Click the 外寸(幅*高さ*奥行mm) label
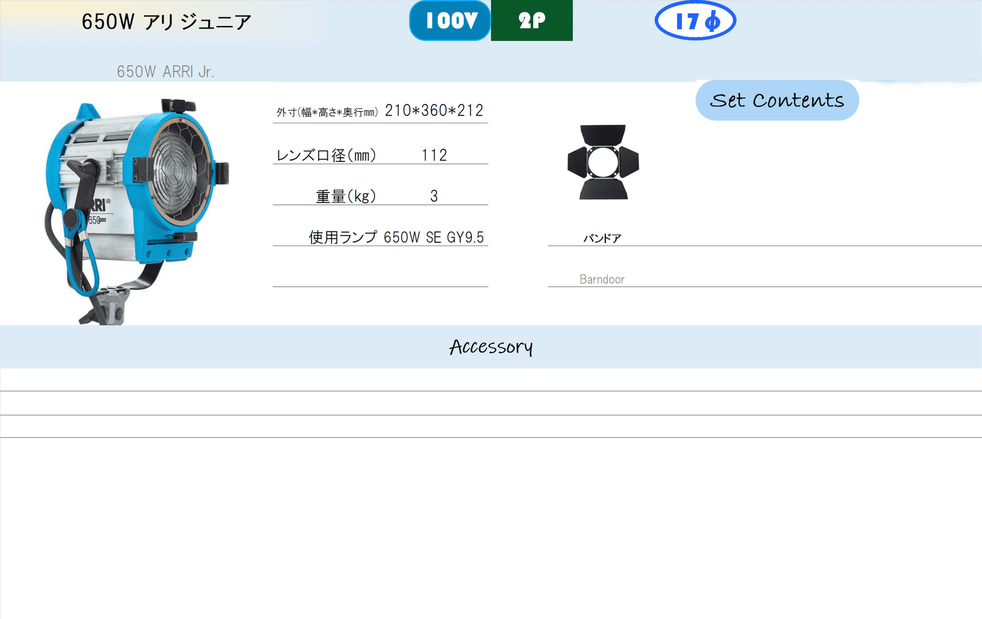 pyautogui.click(x=327, y=112)
